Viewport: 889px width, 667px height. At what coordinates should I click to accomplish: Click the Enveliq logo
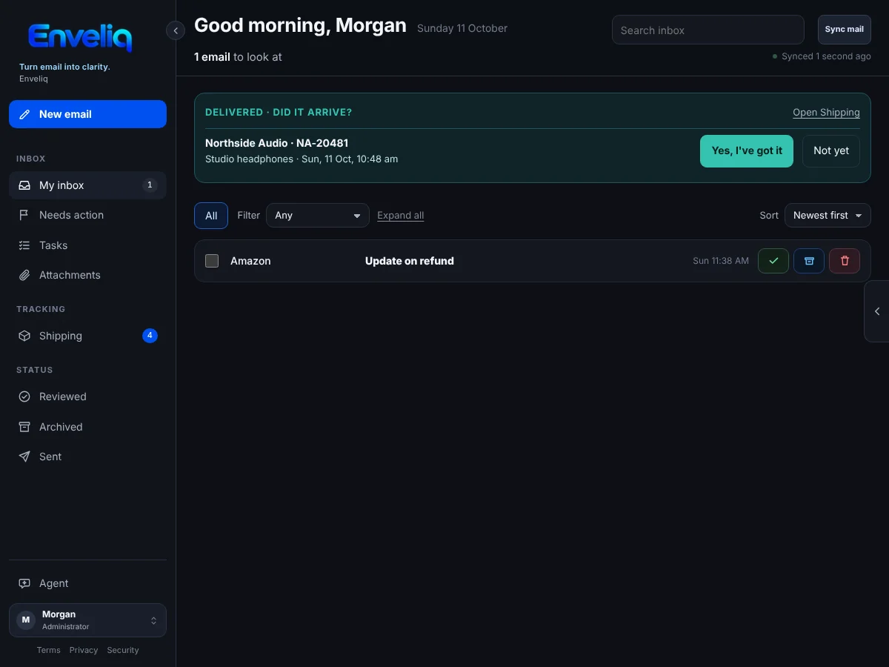[80, 37]
